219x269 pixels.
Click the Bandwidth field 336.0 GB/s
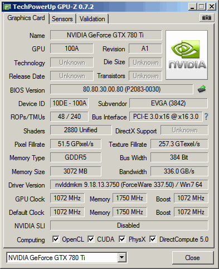coord(179,171)
